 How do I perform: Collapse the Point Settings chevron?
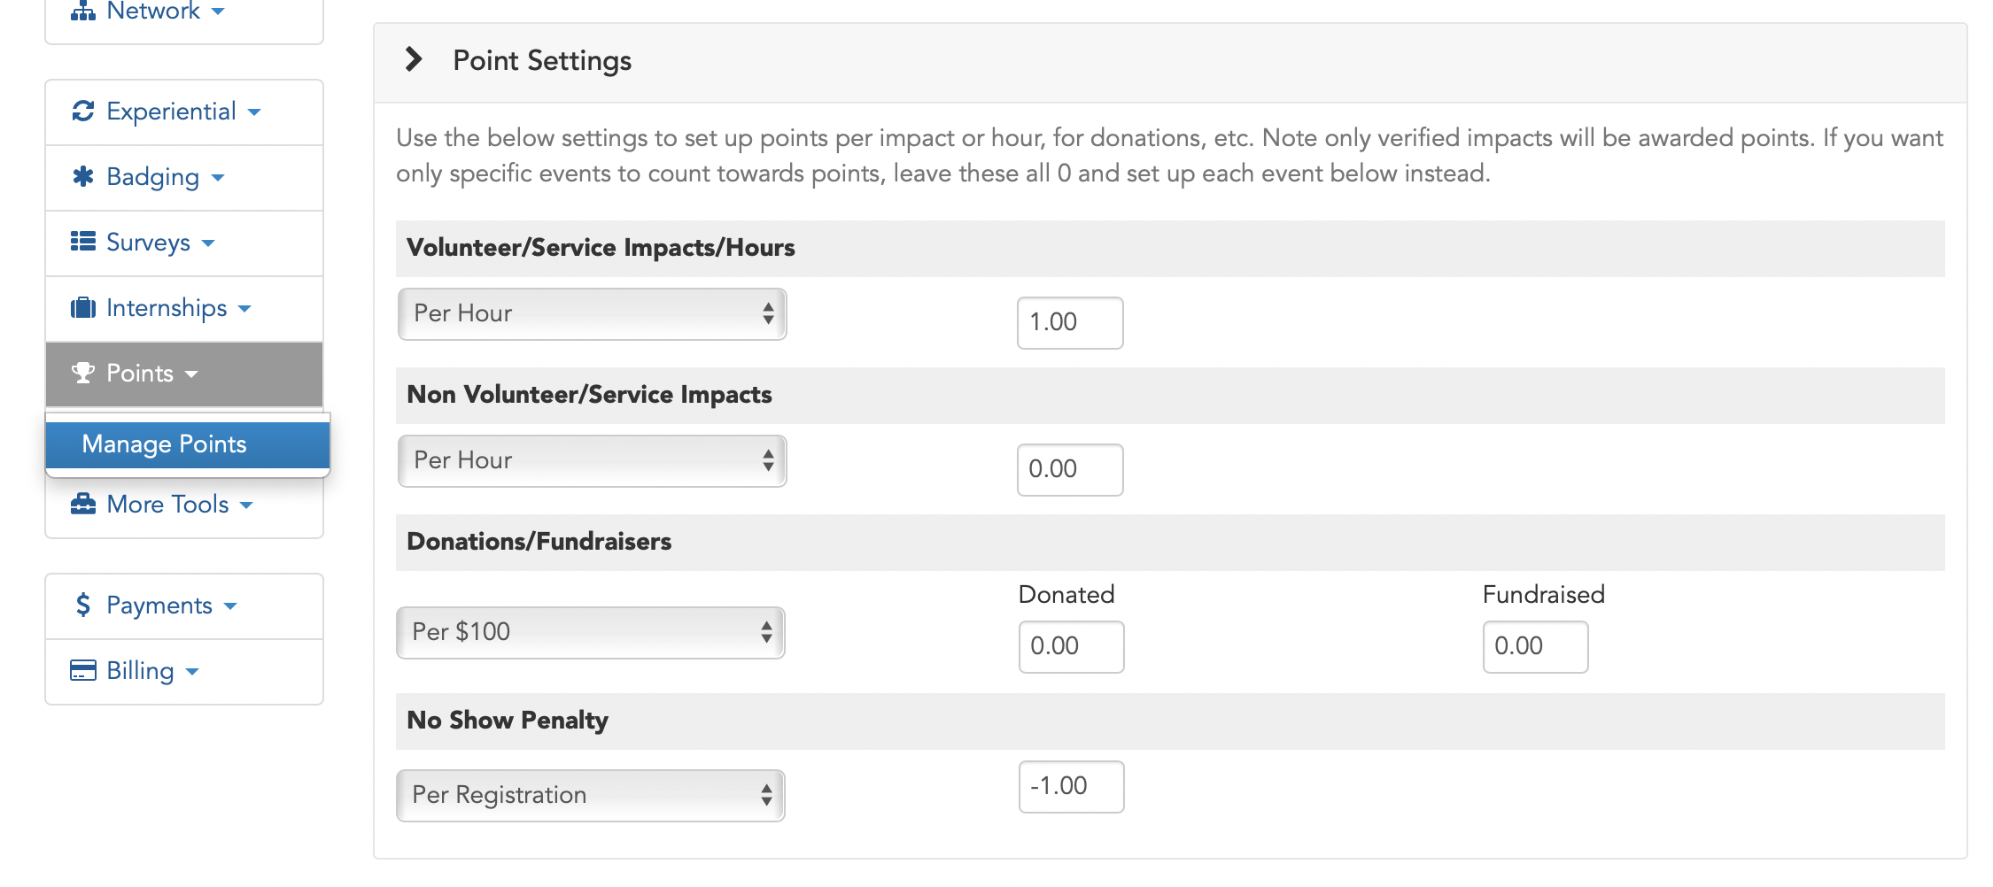pyautogui.click(x=414, y=59)
